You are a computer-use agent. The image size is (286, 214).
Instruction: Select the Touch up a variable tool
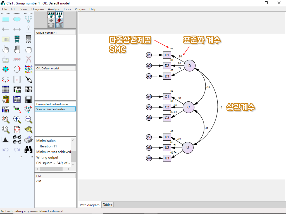pyautogui.click(x=28, y=79)
